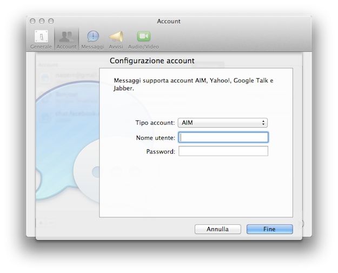
Task: Select the Account preferences pane
Action: click(x=67, y=39)
